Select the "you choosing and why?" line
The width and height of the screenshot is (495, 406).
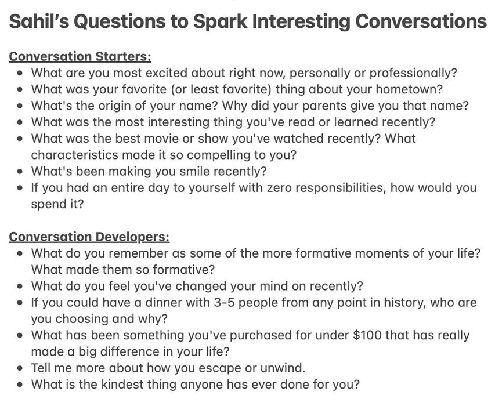pos(99,318)
